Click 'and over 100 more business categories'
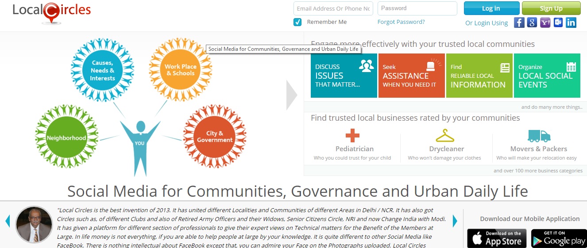The image size is (587, 248). [538, 171]
